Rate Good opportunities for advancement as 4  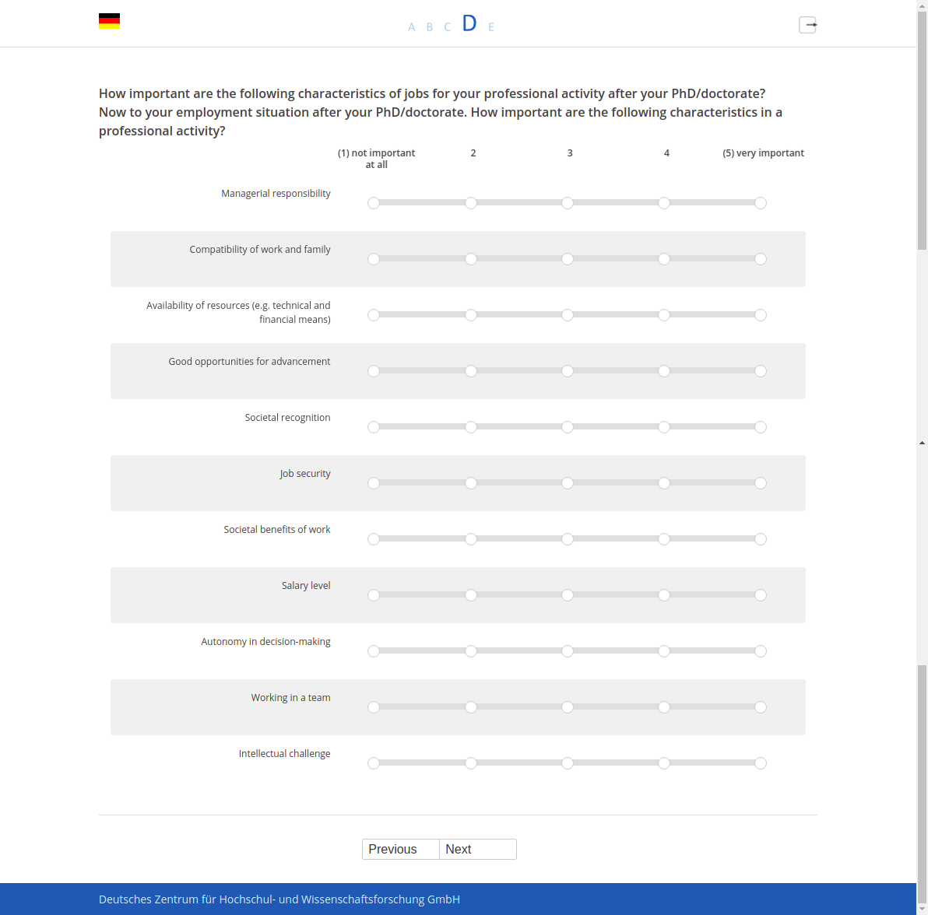click(x=664, y=371)
